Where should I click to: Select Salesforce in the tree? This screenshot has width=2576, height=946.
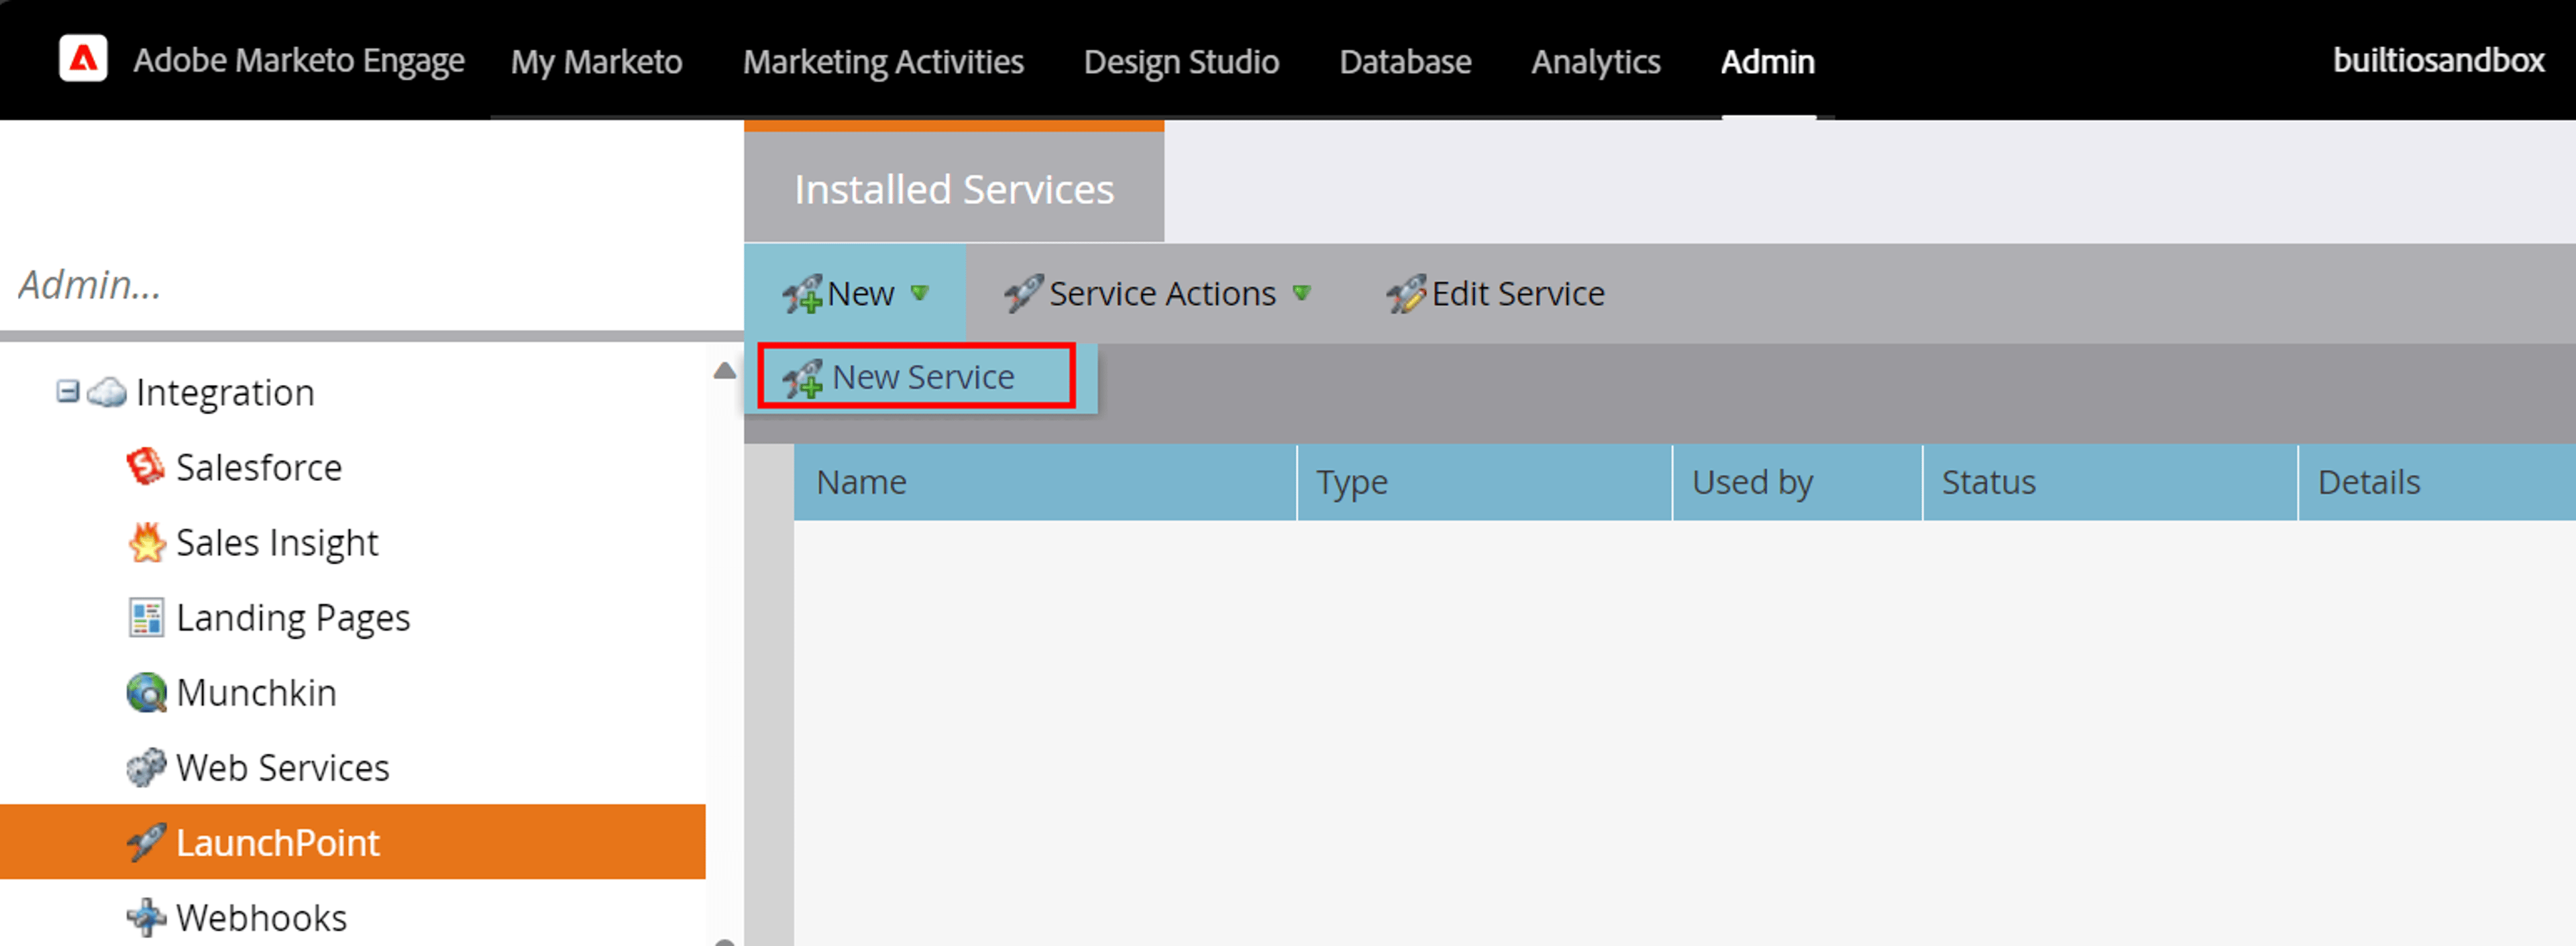click(x=259, y=467)
